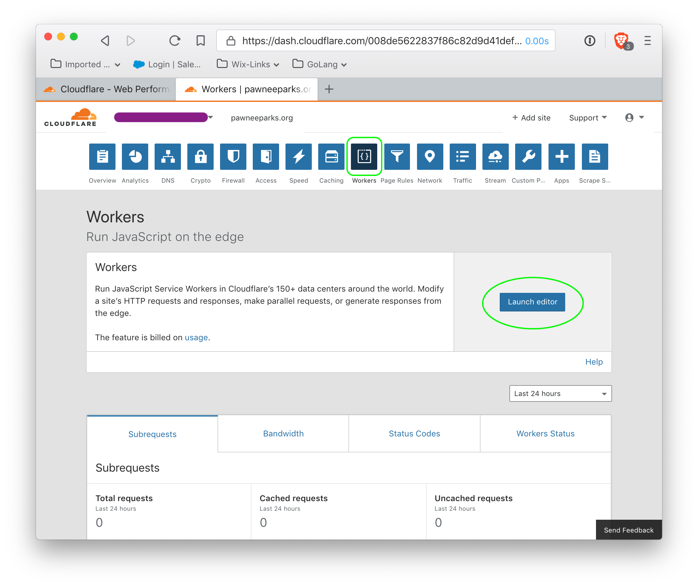Click the Uncached requests heading

point(473,498)
